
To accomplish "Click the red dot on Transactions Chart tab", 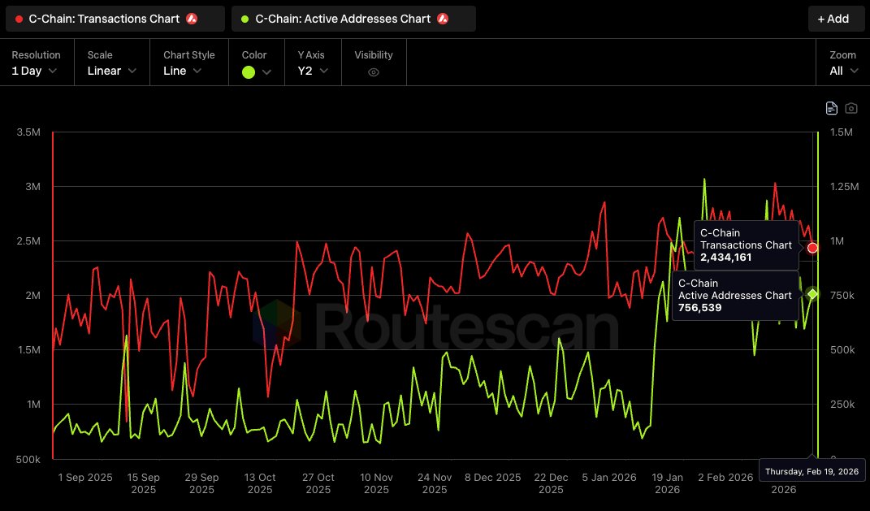I will pos(19,19).
